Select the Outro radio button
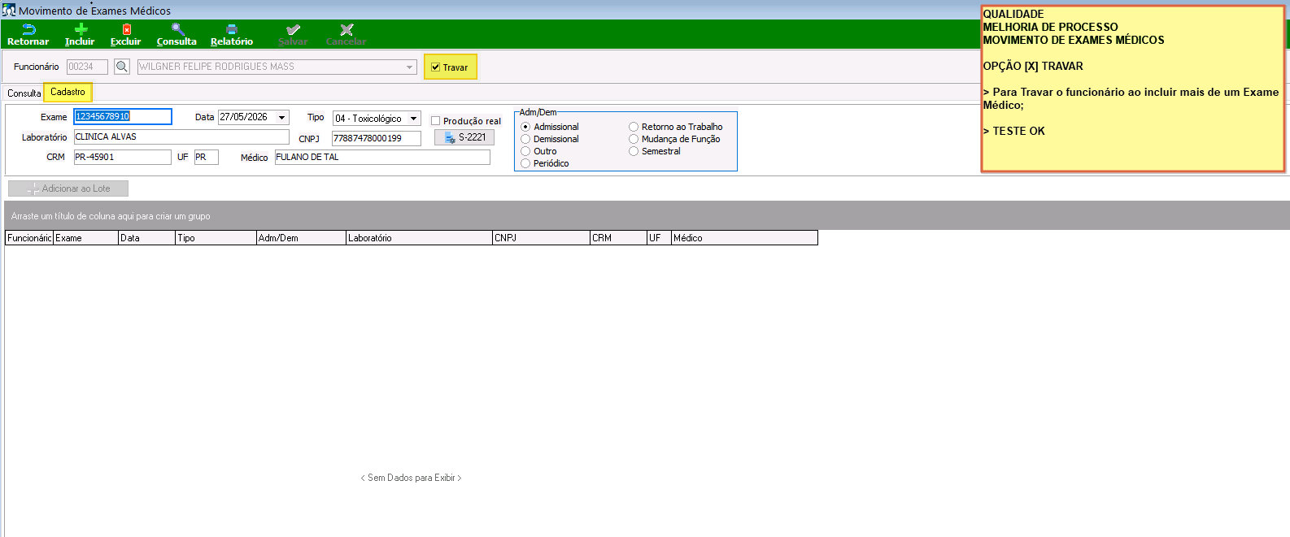 click(525, 151)
